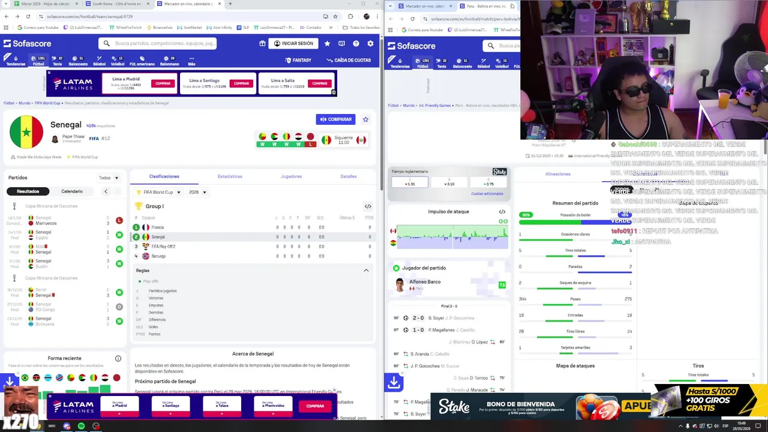
Task: Select odds option 2 at 3.75
Action: [488, 182]
